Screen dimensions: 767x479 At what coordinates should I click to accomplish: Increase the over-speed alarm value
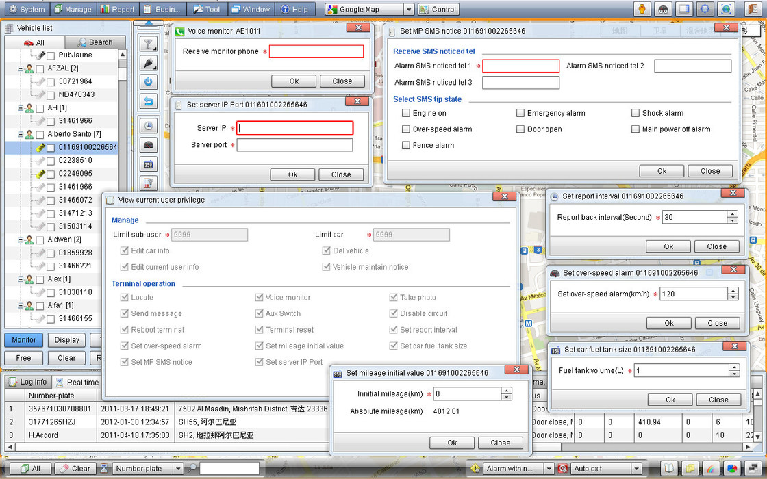click(733, 290)
